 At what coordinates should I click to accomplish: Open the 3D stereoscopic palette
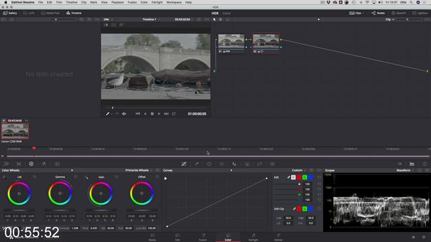pyautogui.click(x=272, y=164)
